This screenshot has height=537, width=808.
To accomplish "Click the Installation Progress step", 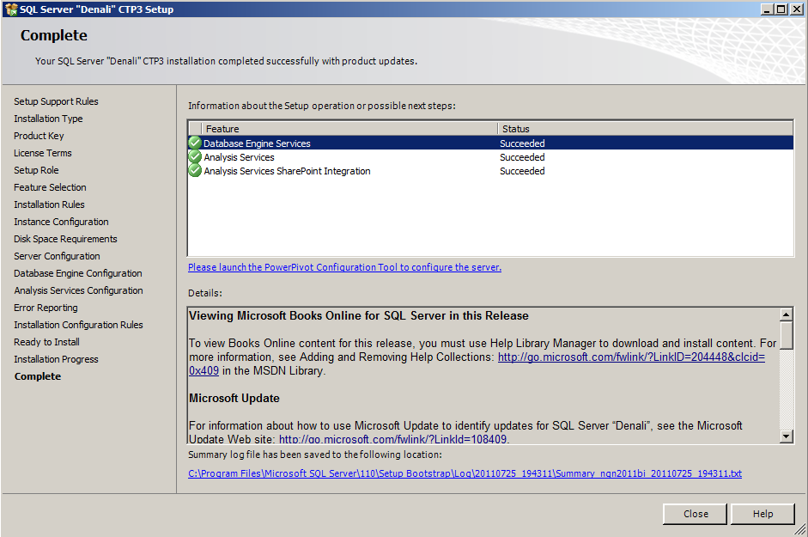I will tap(56, 359).
